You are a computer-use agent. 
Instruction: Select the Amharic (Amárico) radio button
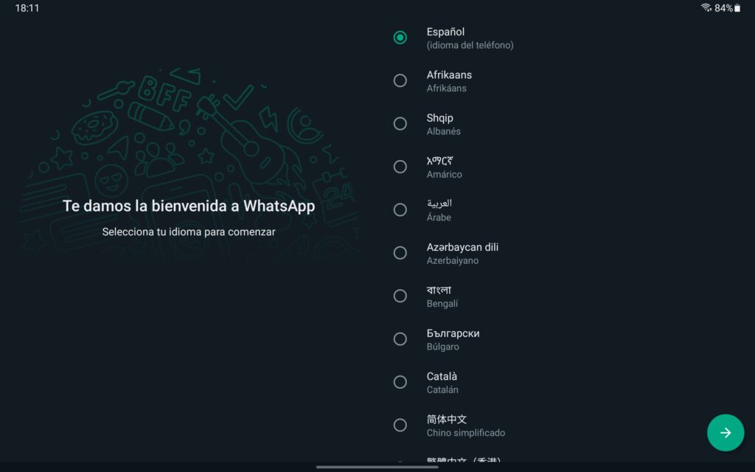pos(400,167)
